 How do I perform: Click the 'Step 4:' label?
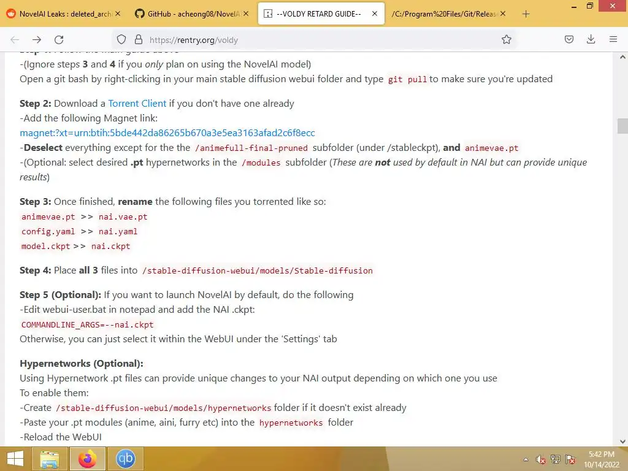point(35,270)
